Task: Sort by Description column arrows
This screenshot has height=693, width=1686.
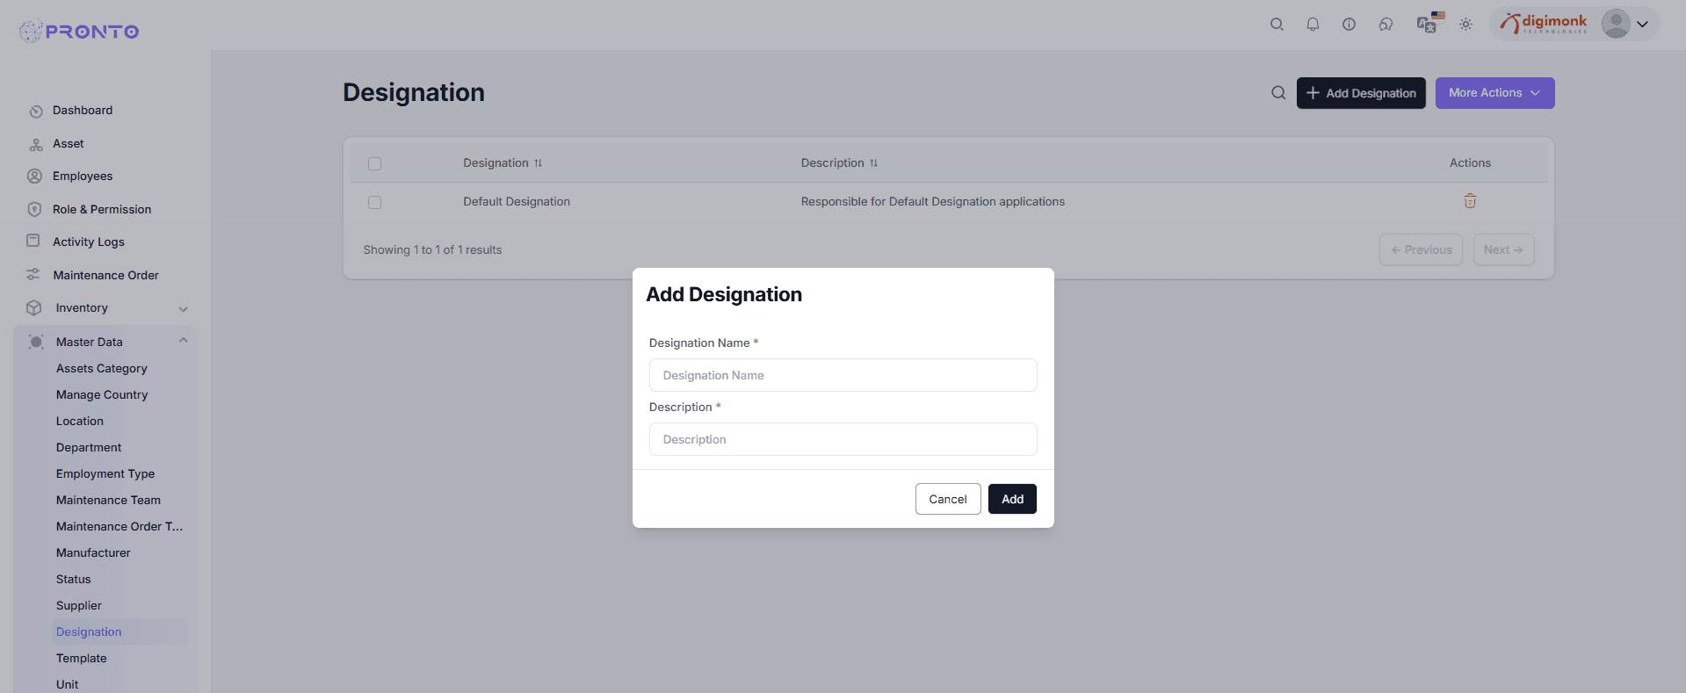Action: click(873, 163)
